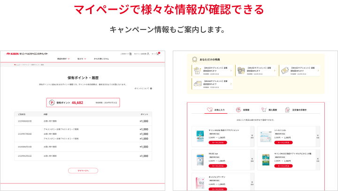Open the benefit card with delivery truck icon
This screenshot has width=338, height=191.
(212, 84)
